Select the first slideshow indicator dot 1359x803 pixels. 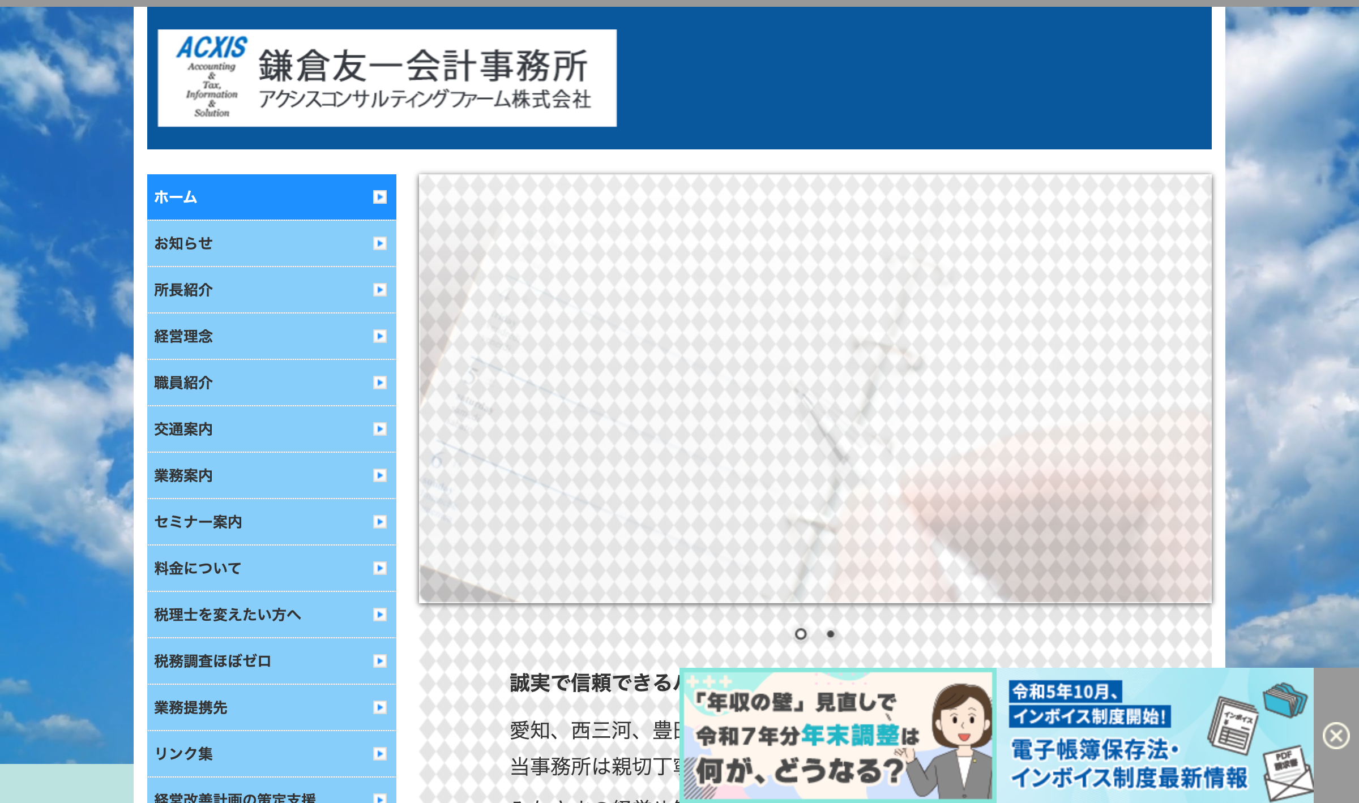pos(800,634)
